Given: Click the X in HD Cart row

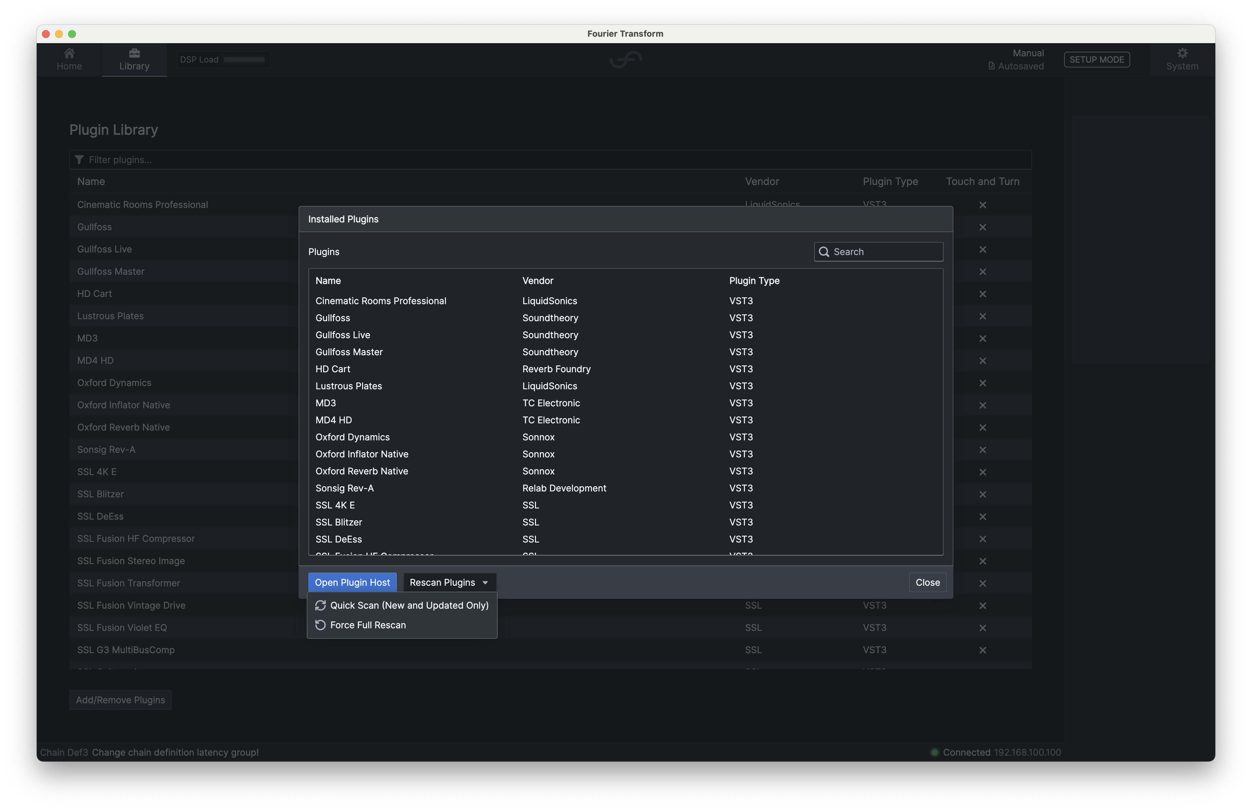Looking at the screenshot, I should click(x=982, y=294).
